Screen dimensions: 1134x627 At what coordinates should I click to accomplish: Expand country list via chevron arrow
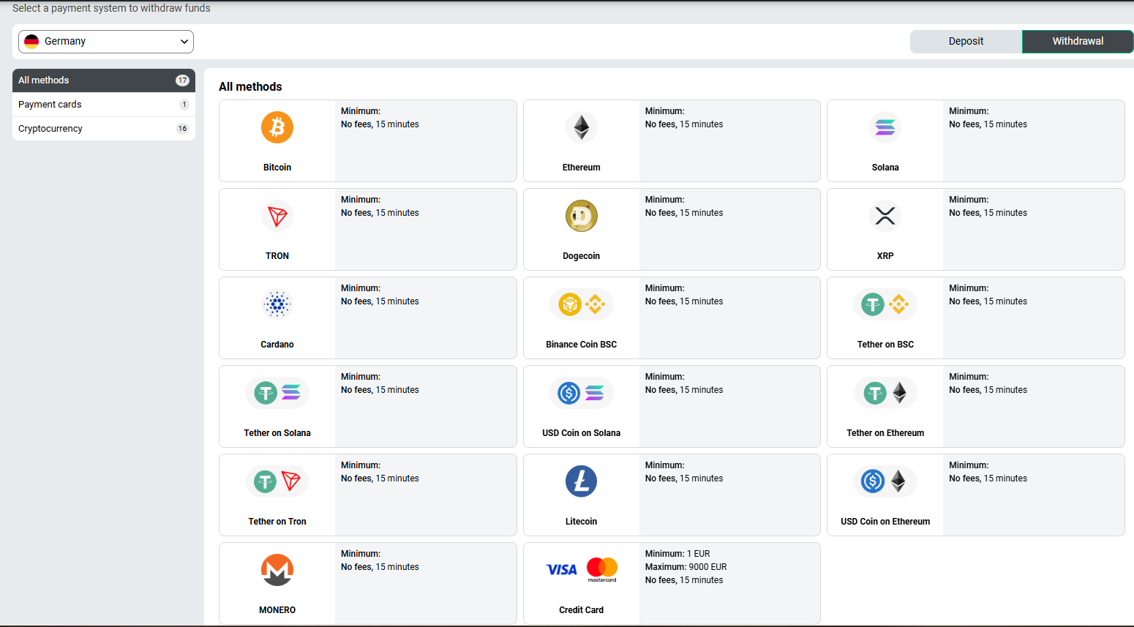pyautogui.click(x=184, y=42)
